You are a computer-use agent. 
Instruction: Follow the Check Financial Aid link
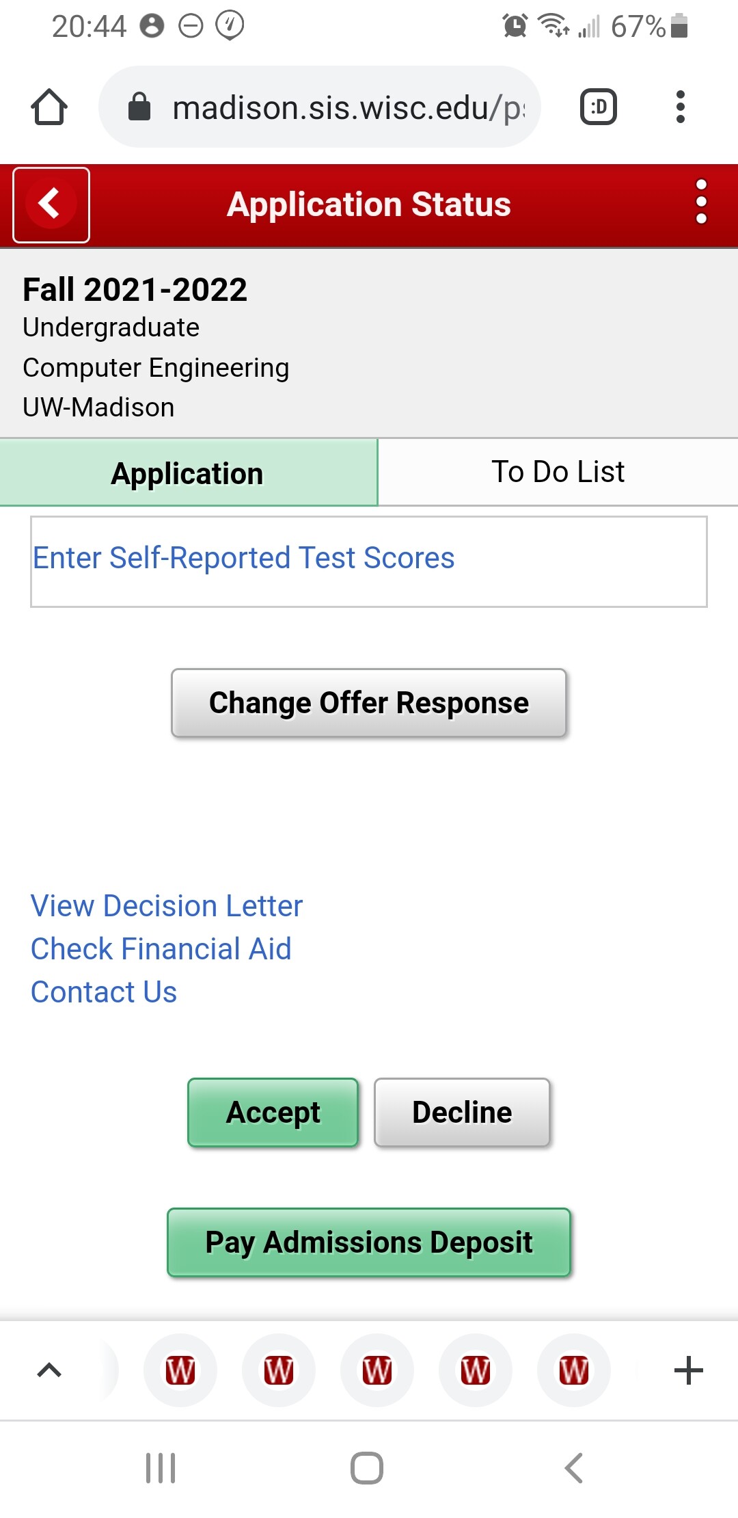point(161,949)
